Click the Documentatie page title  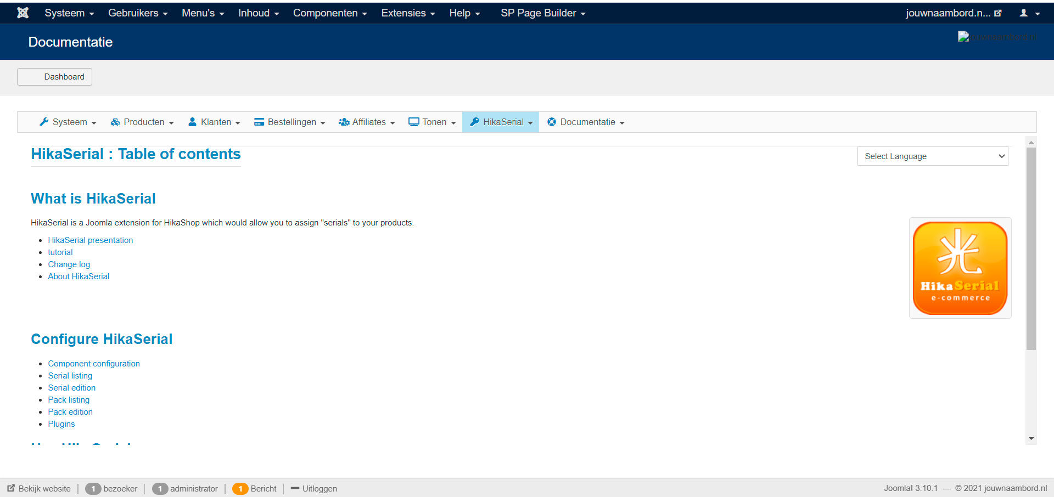70,42
